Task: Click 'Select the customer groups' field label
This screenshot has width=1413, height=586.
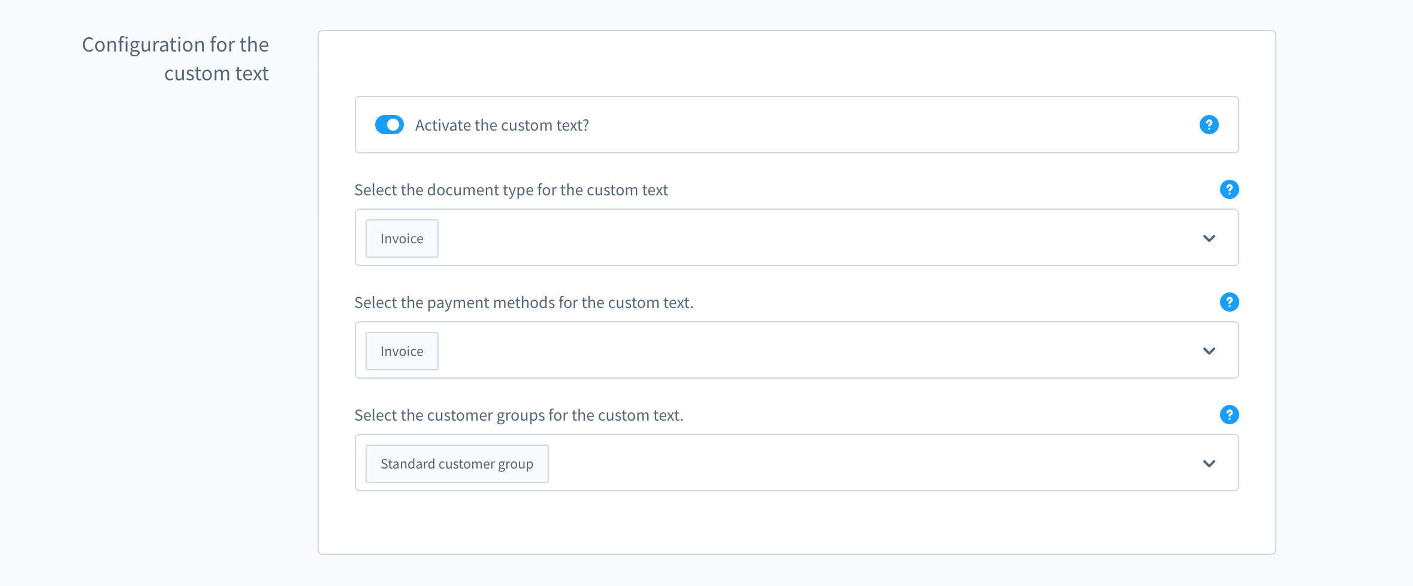Action: tap(518, 415)
